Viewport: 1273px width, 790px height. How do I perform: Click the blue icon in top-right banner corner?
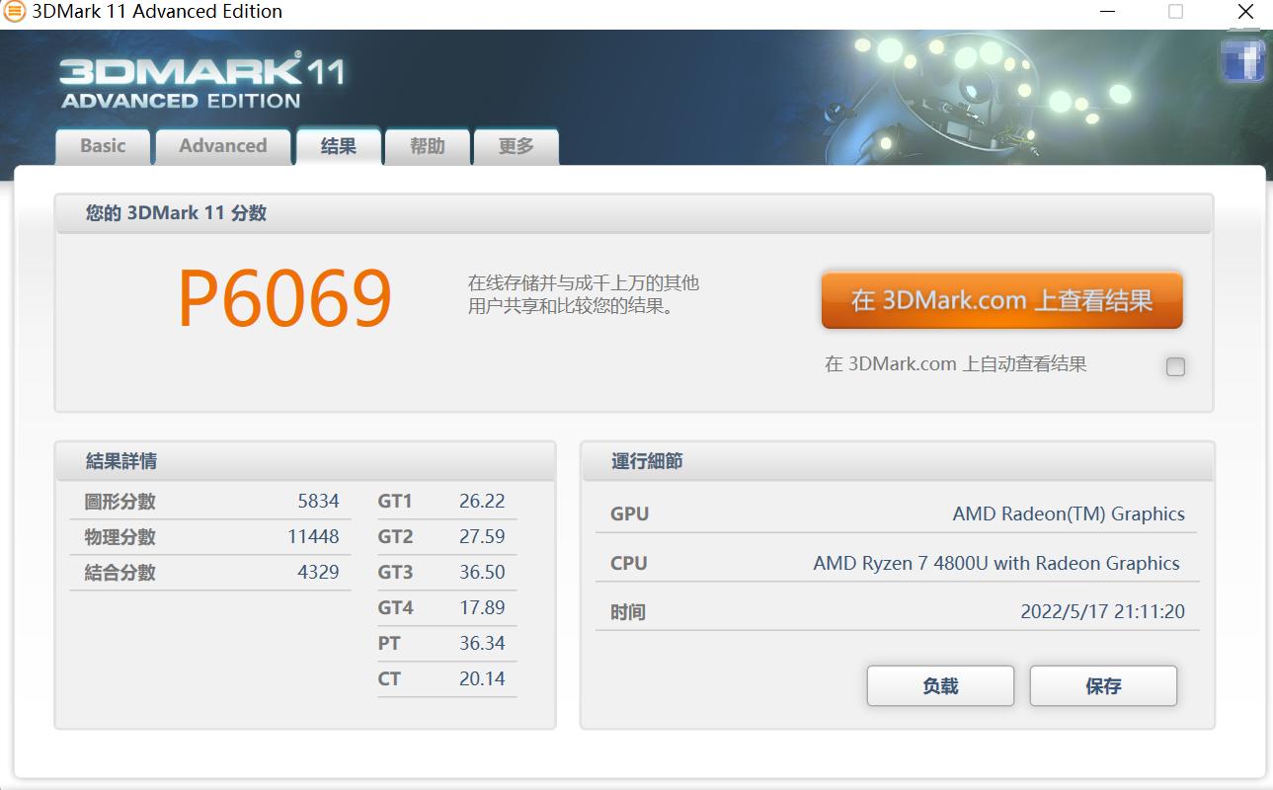tap(1243, 59)
